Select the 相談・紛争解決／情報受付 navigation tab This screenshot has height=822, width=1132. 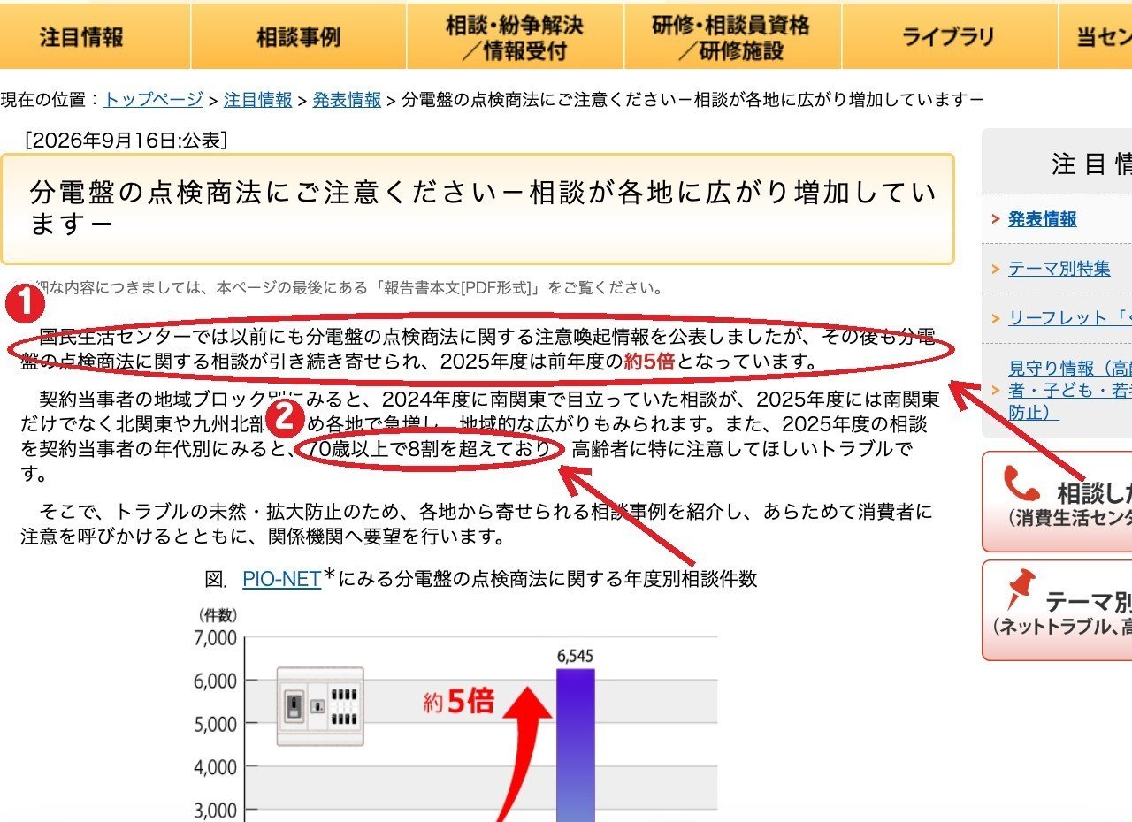[515, 36]
